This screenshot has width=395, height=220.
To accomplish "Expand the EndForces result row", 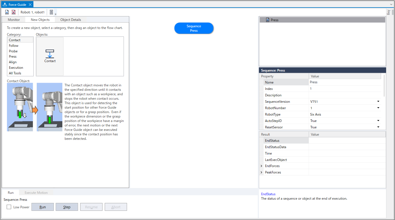I will 261,166.
